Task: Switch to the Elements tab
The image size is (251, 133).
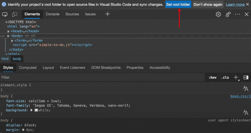Action: [32, 14]
